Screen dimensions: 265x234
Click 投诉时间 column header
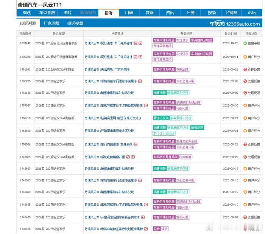[231, 34]
